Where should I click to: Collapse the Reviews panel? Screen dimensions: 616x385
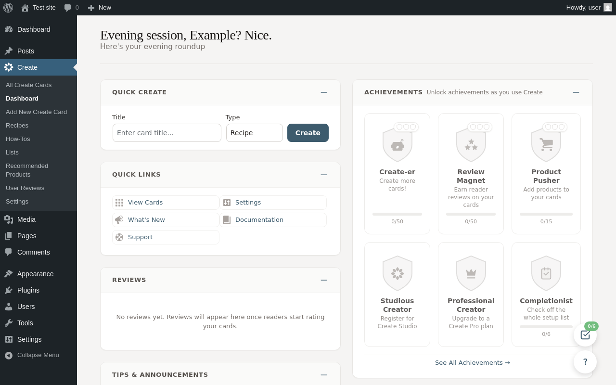324,280
